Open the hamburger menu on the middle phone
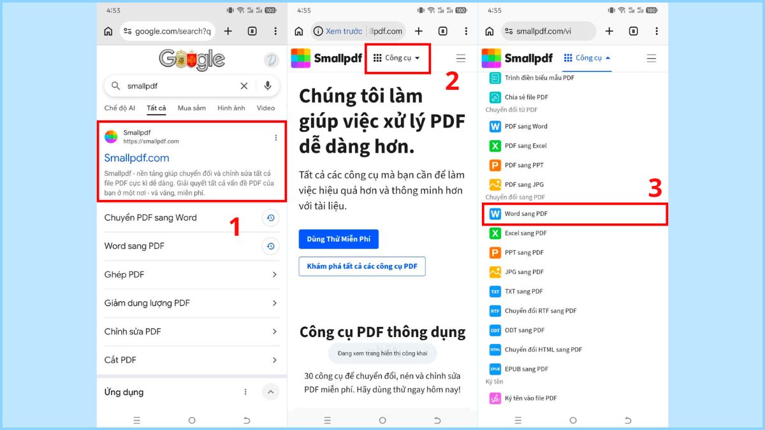 pos(461,58)
